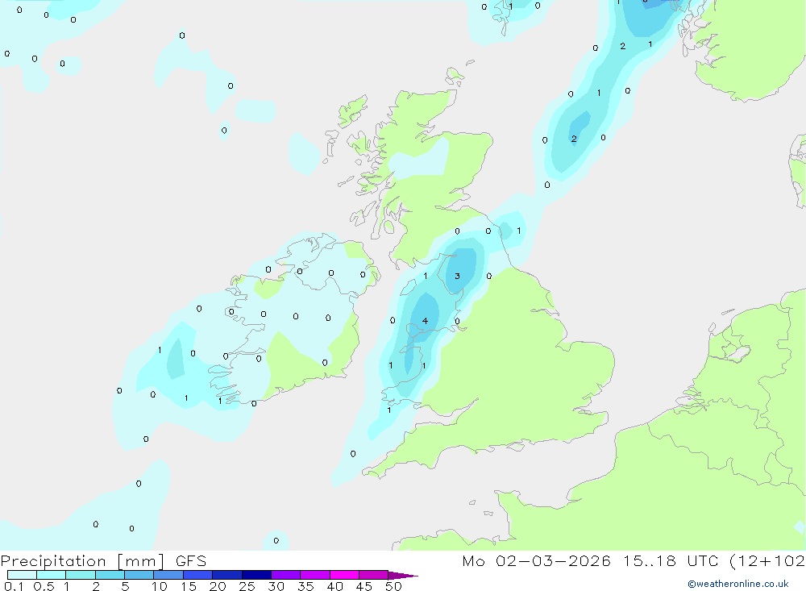Open the weatheronline.co.uk credit link
Screen dimensions: 806x591
(738, 584)
